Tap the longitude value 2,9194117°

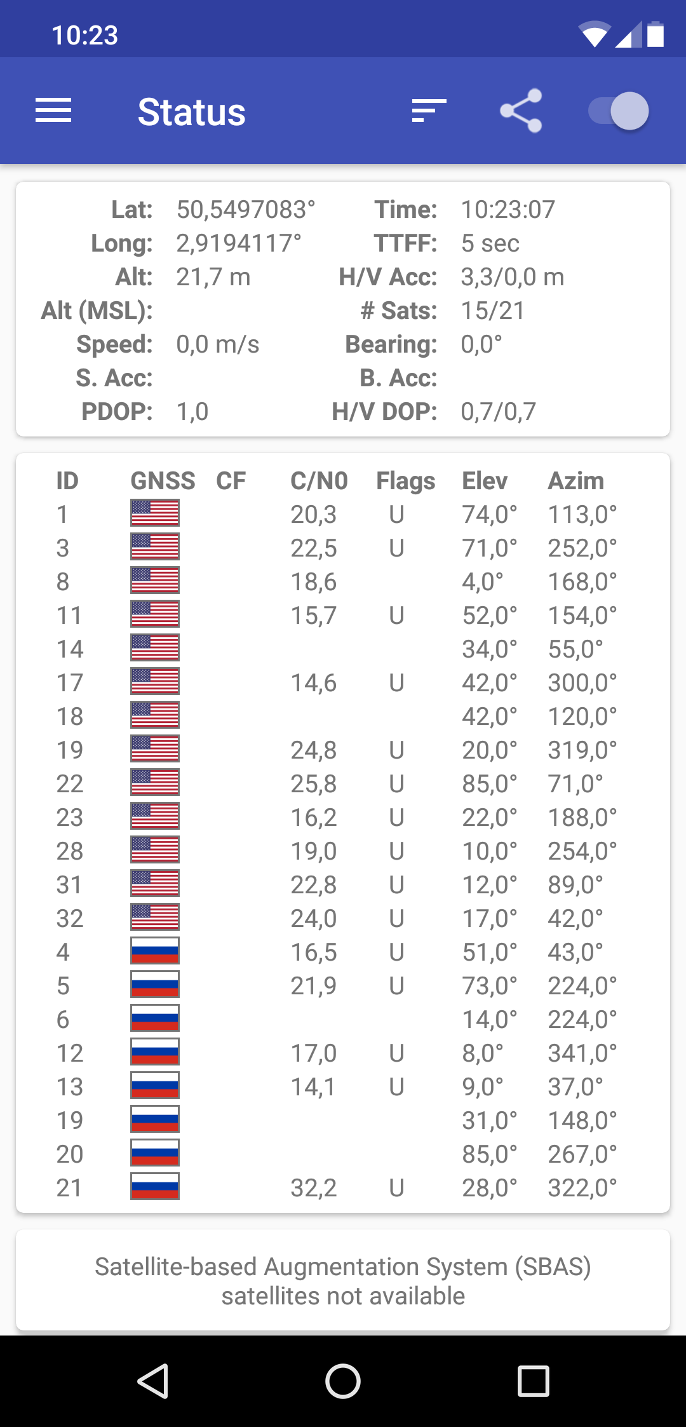tap(239, 243)
